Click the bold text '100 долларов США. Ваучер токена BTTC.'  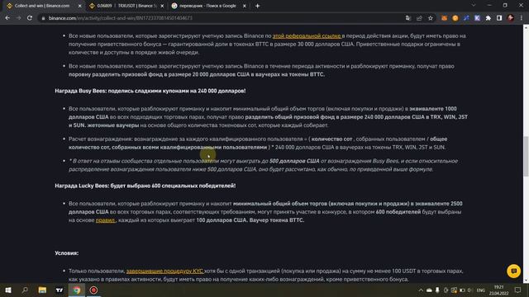pyautogui.click(x=250, y=220)
